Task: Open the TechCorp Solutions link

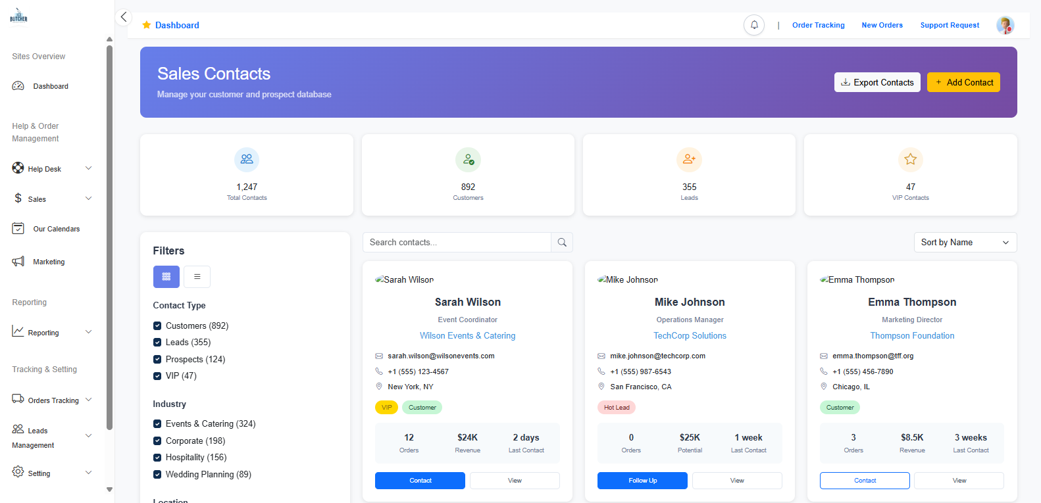Action: (690, 335)
